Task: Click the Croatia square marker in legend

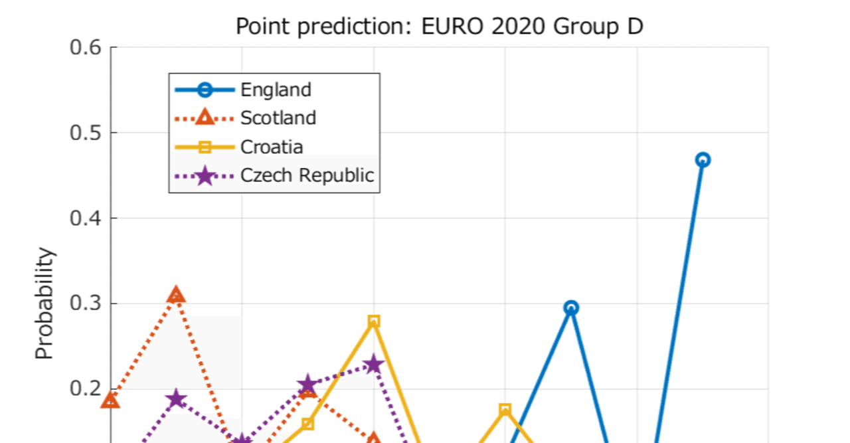Action: click(205, 147)
